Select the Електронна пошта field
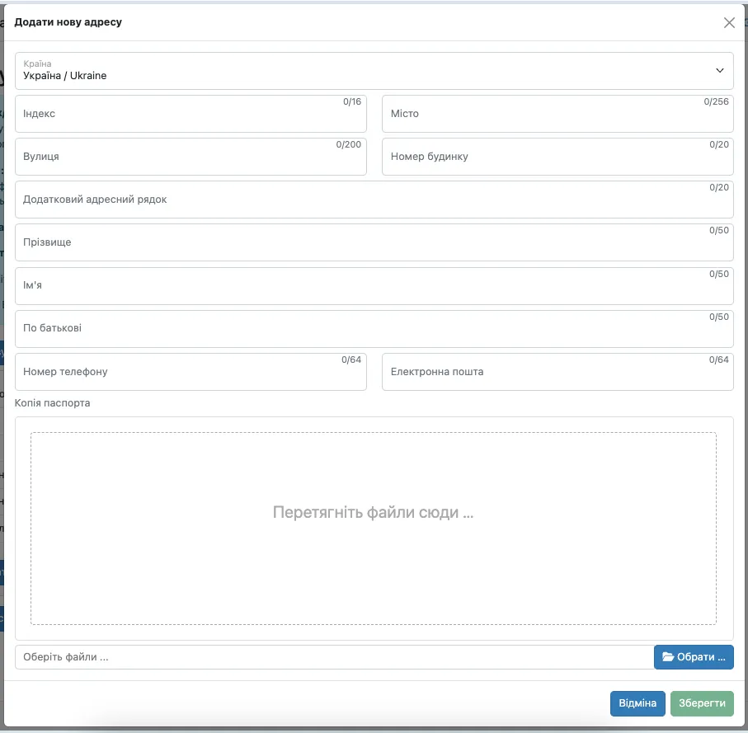This screenshot has width=748, height=733. point(557,372)
